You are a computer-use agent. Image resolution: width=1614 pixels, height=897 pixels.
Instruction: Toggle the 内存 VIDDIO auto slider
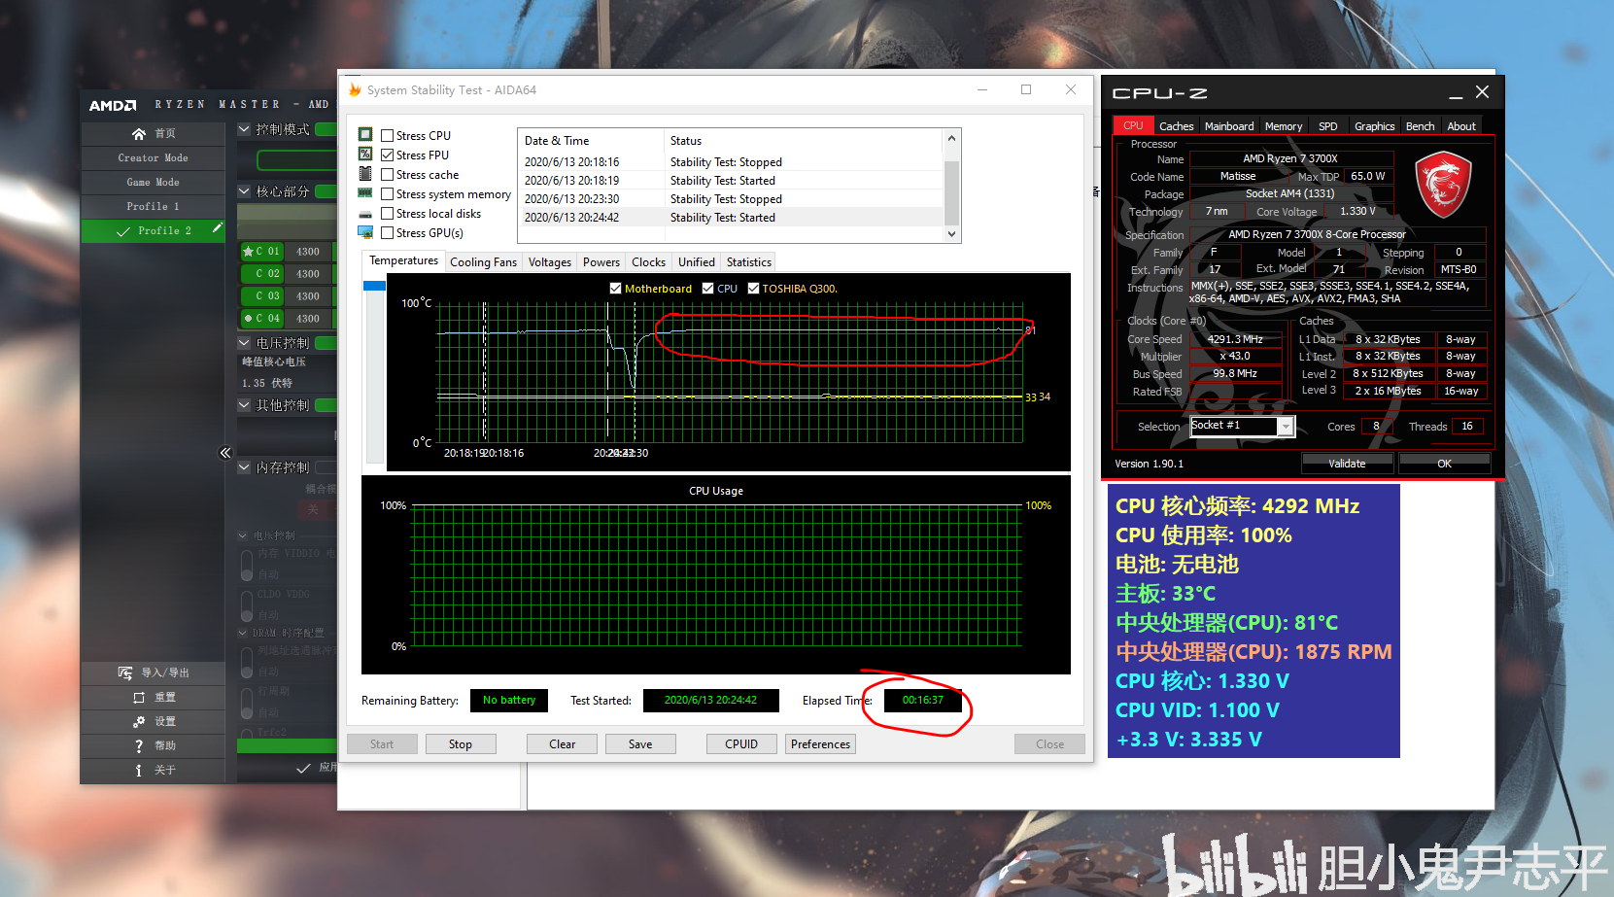point(246,563)
